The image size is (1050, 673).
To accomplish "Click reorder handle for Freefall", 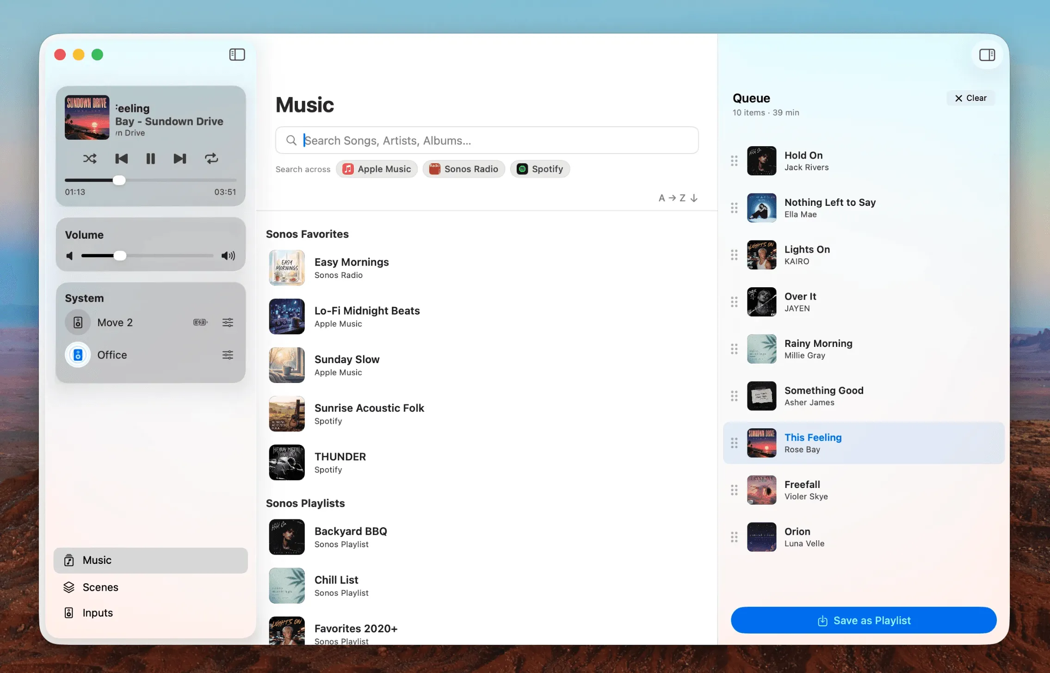I will coord(734,490).
